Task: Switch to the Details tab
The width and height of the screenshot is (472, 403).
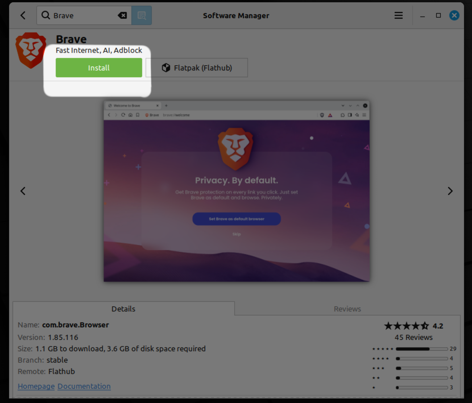Action: pos(124,309)
